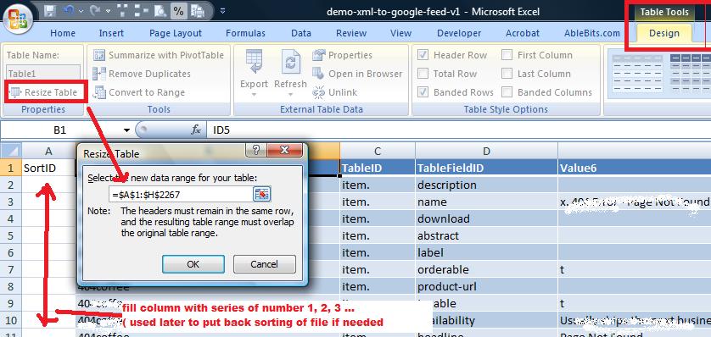
Task: Select column C header
Action: pyautogui.click(x=378, y=151)
